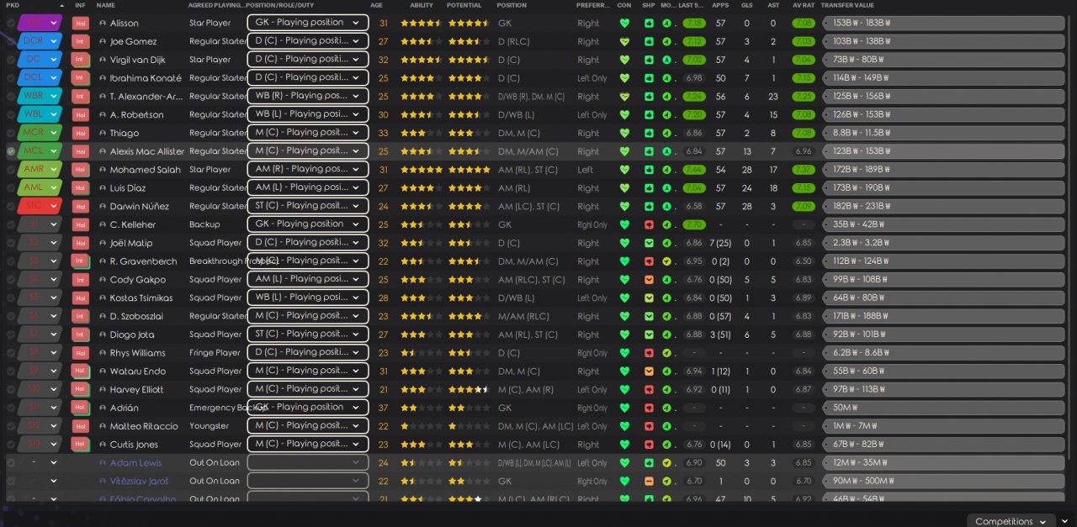Click the person icon beside Thiago
This screenshot has width=1077, height=527.
click(x=103, y=133)
